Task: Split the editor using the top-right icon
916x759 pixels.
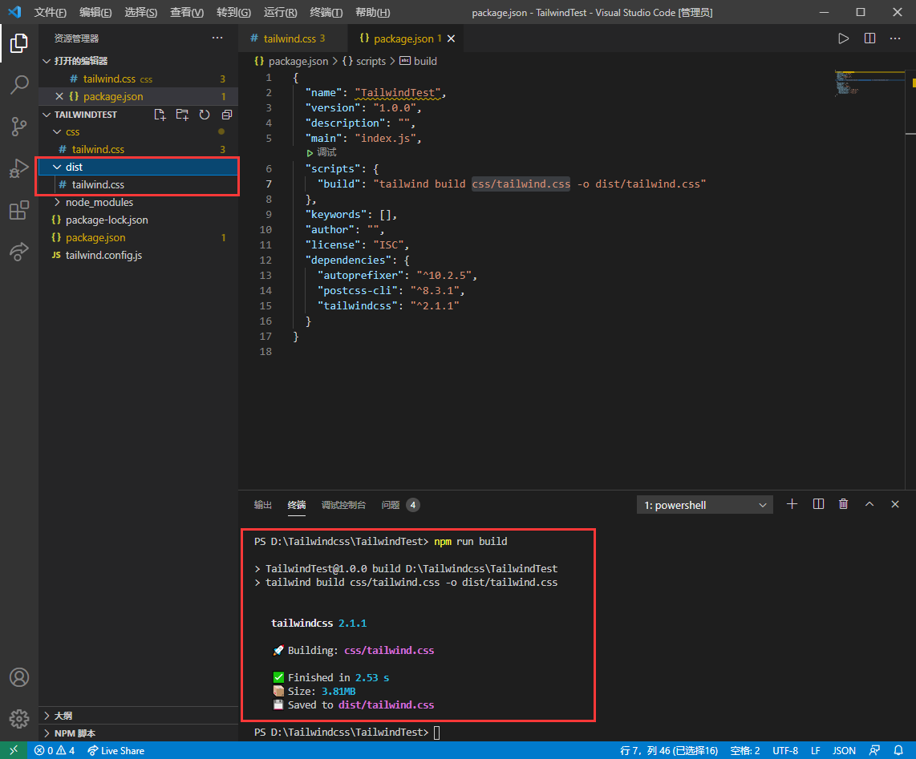Action: [x=869, y=38]
